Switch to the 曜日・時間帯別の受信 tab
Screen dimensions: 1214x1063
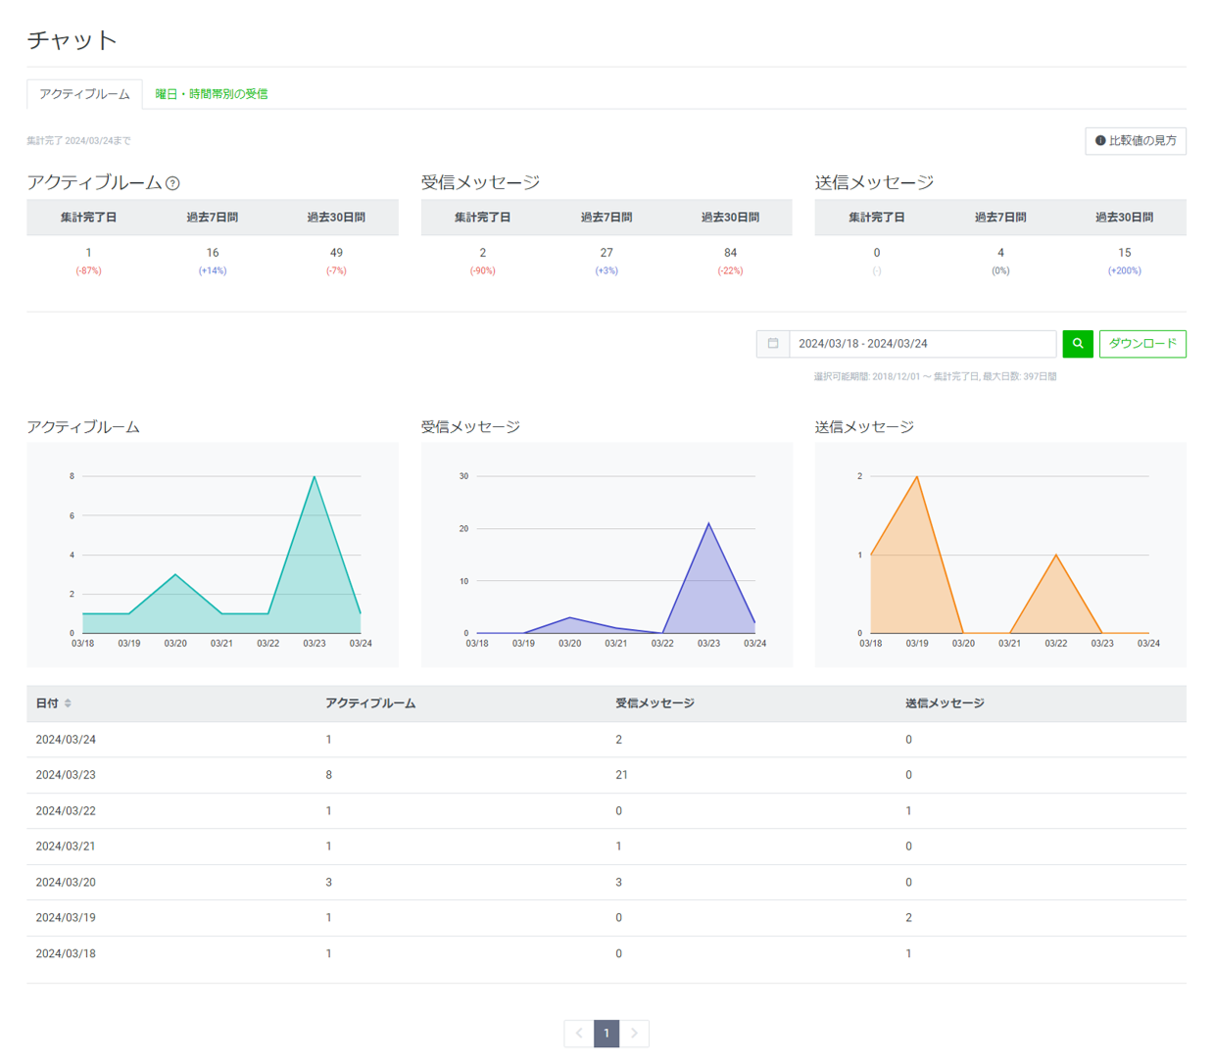(213, 94)
